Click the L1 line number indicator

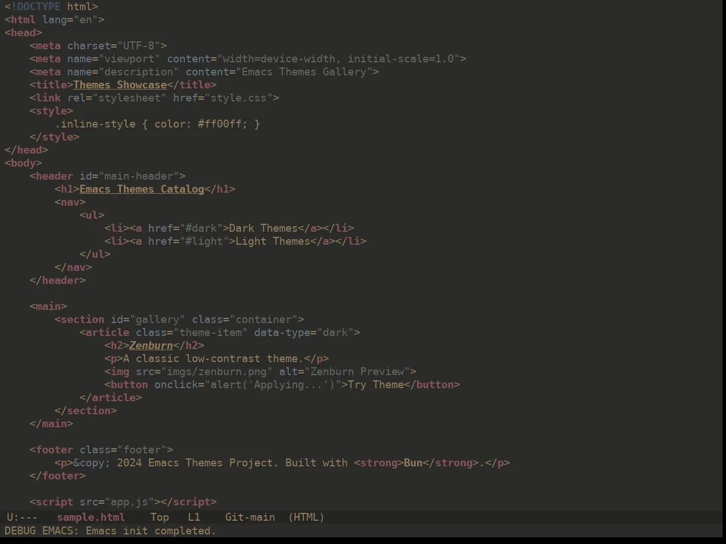(194, 517)
